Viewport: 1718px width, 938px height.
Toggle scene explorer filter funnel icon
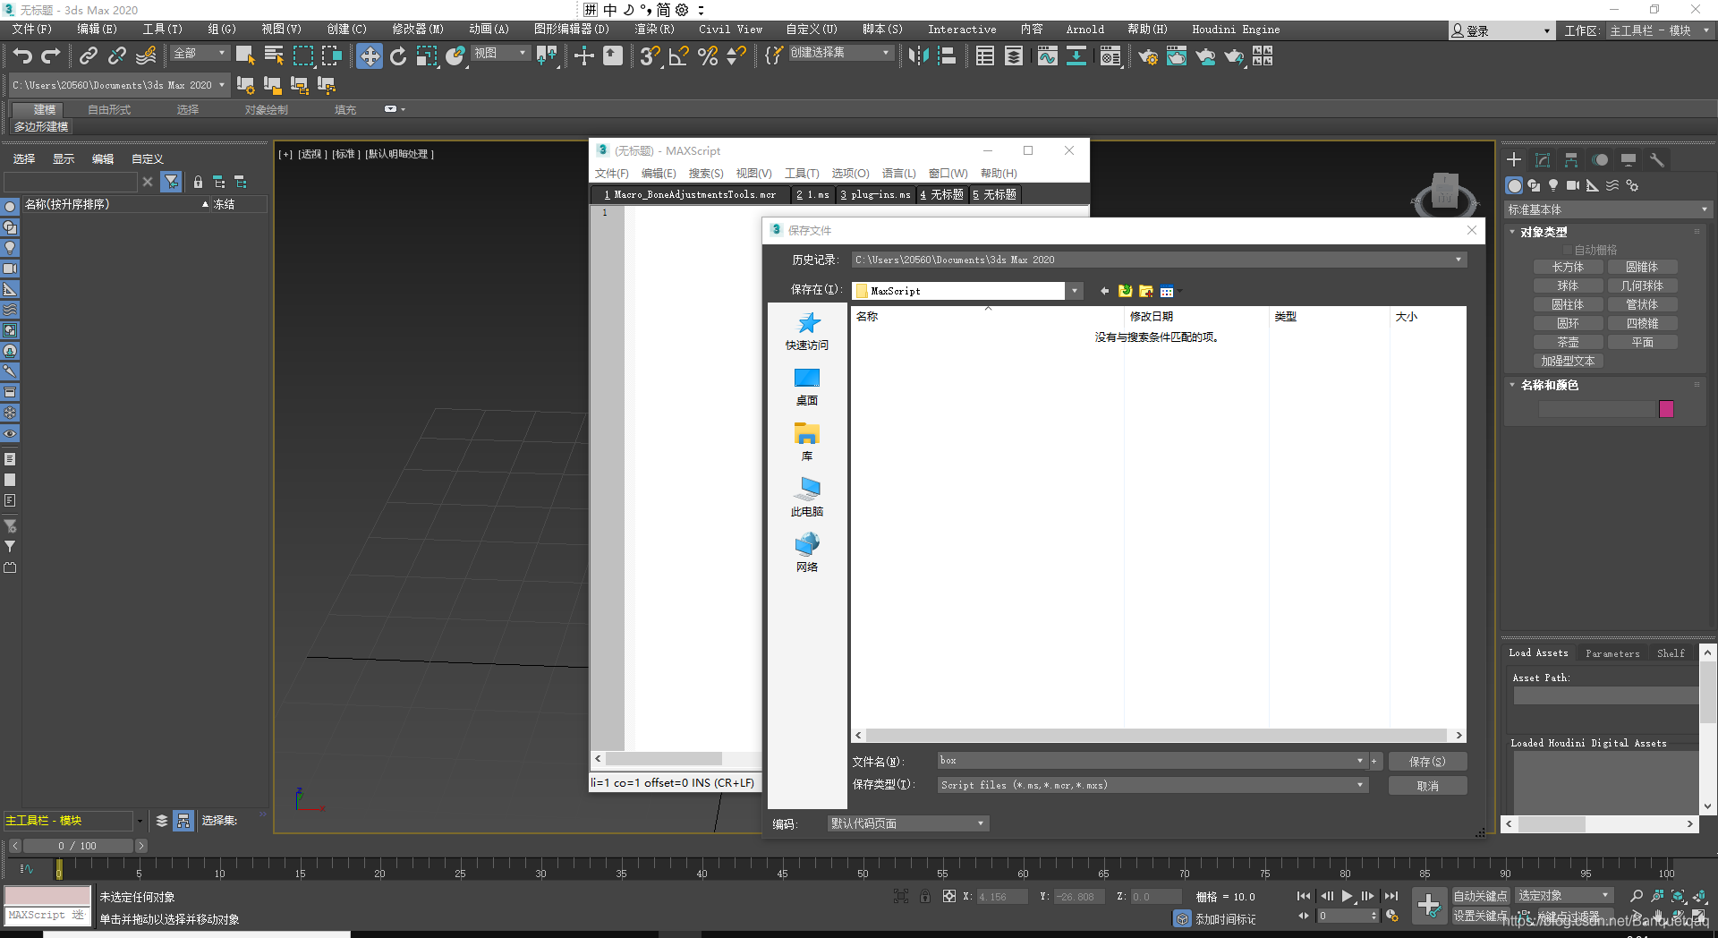click(x=171, y=182)
